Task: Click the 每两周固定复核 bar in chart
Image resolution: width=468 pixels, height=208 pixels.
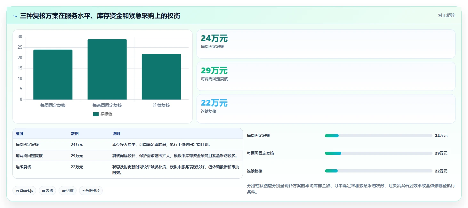Action: (107, 69)
